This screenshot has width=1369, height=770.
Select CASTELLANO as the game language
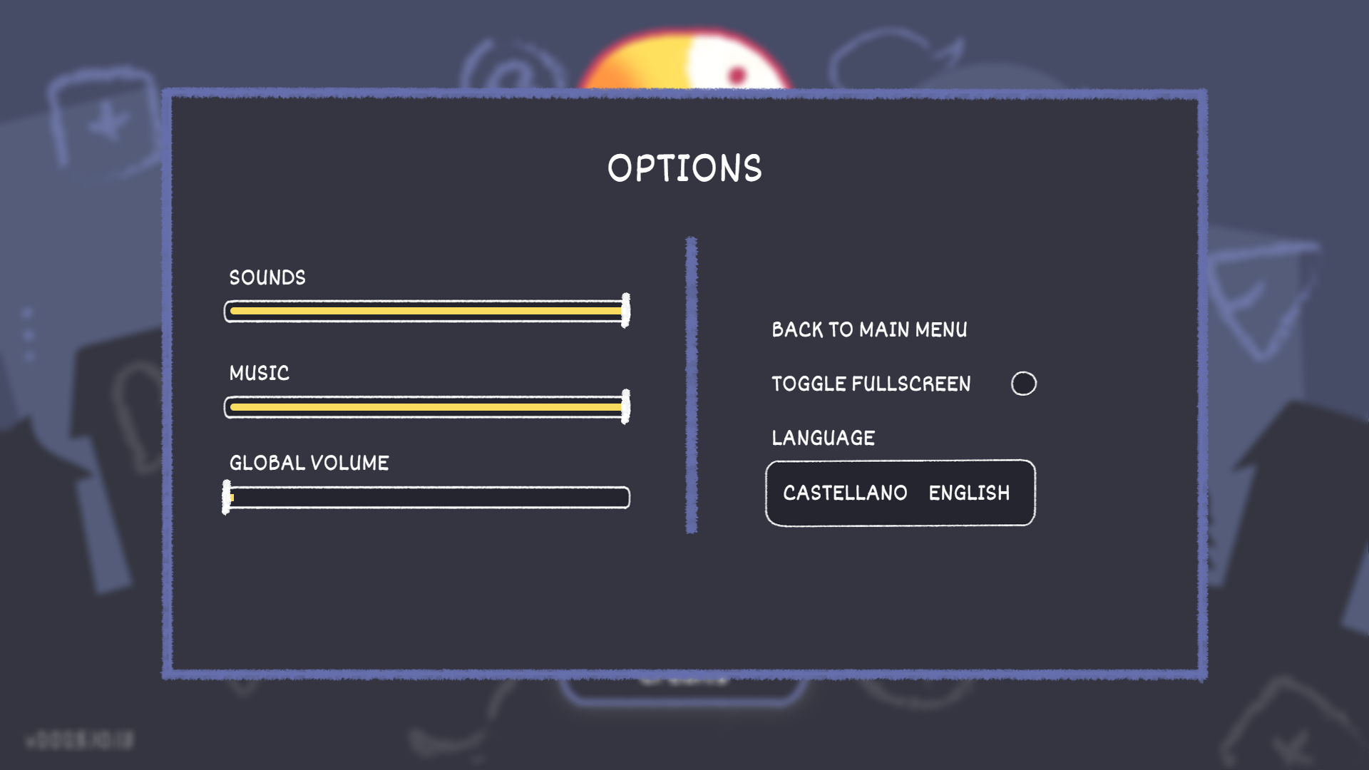844,492
